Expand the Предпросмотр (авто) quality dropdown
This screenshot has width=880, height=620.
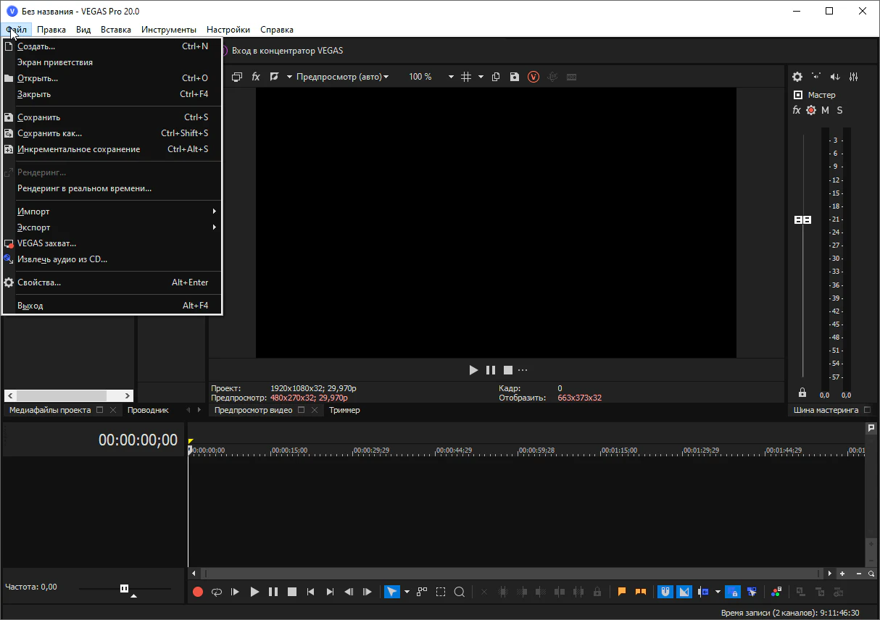[342, 77]
